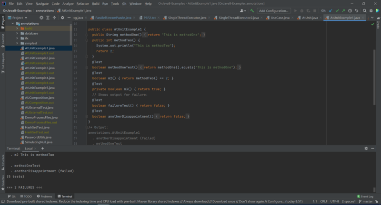Click the Build project hammer icon
This screenshot has width=381, height=205.
pos(252,10)
